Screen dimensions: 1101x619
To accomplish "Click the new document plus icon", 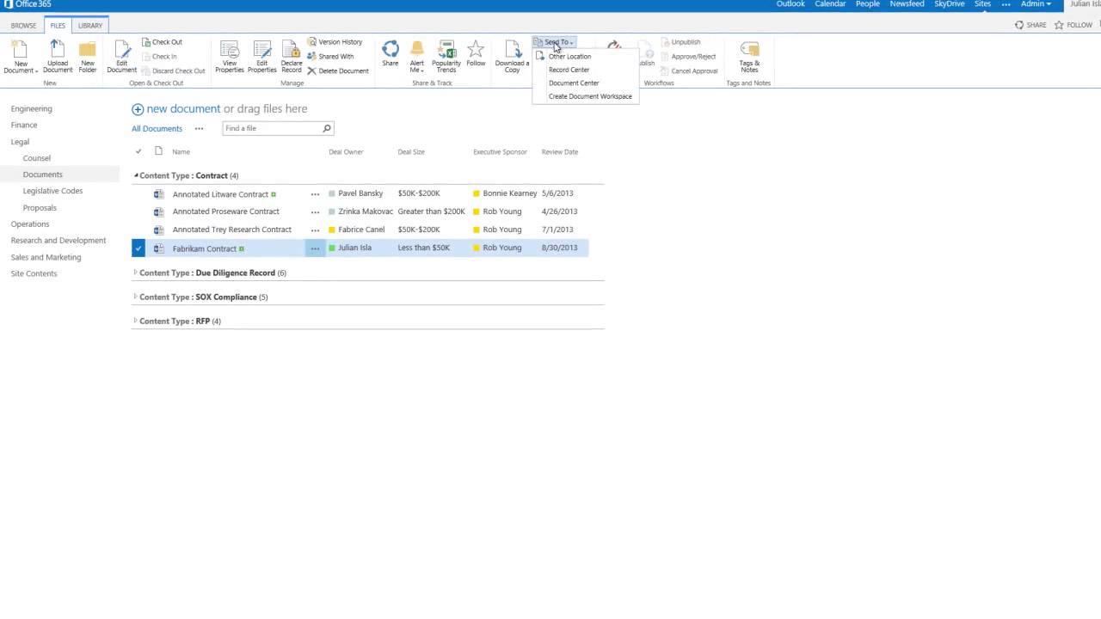I will 138,109.
